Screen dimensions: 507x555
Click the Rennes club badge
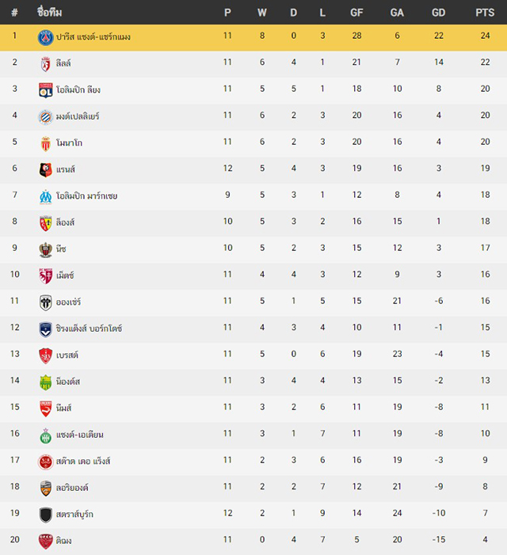coord(46,170)
